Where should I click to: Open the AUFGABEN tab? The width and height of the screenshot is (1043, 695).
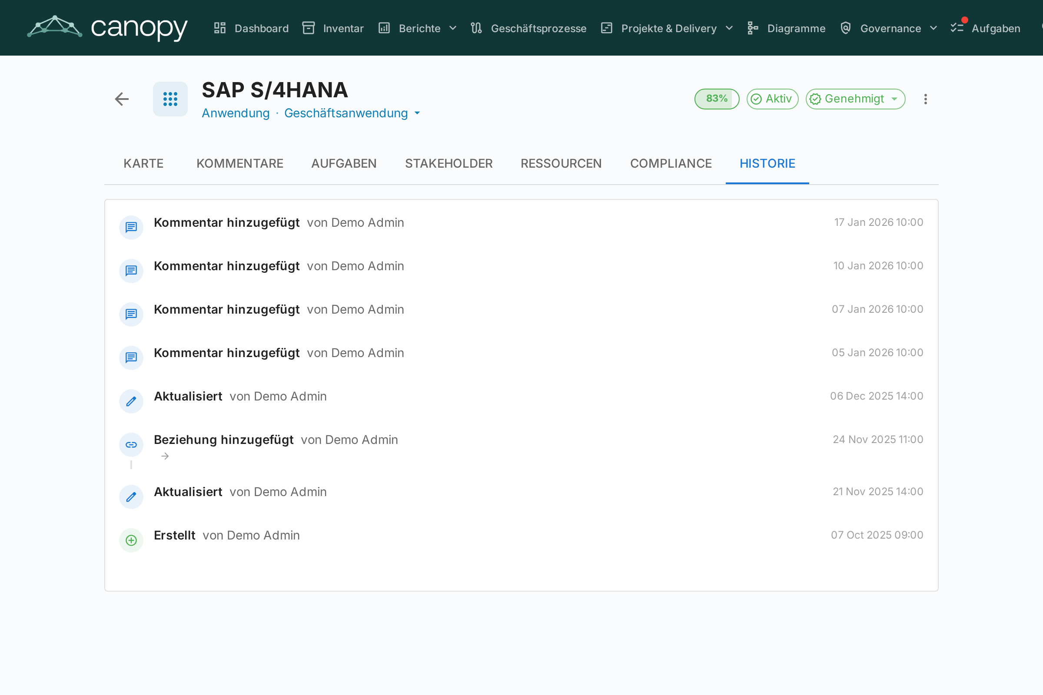[344, 164]
